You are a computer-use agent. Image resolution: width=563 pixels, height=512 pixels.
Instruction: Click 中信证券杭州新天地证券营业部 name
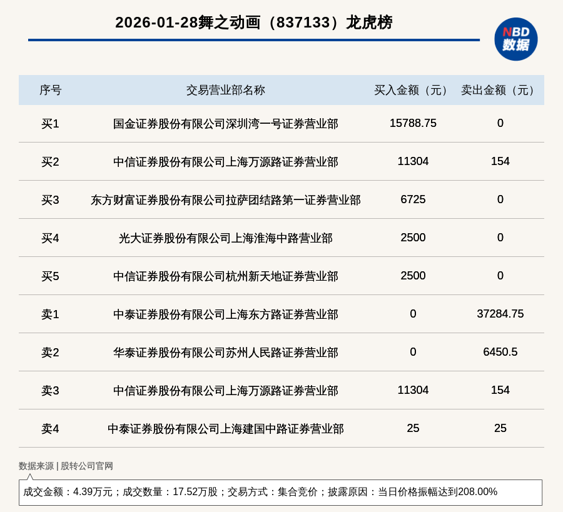pyautogui.click(x=225, y=276)
